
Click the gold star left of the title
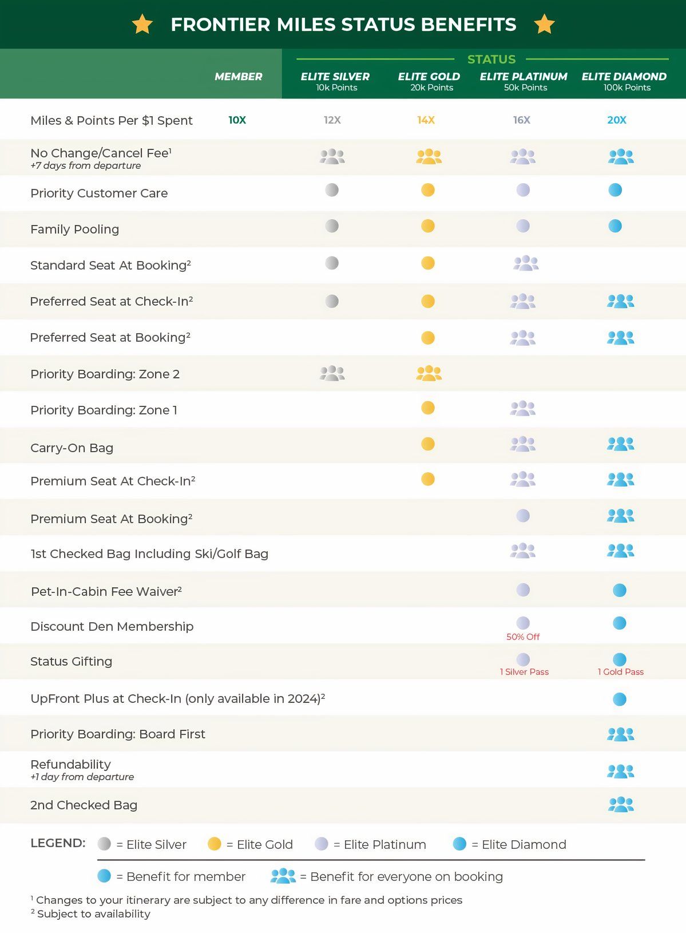(142, 25)
